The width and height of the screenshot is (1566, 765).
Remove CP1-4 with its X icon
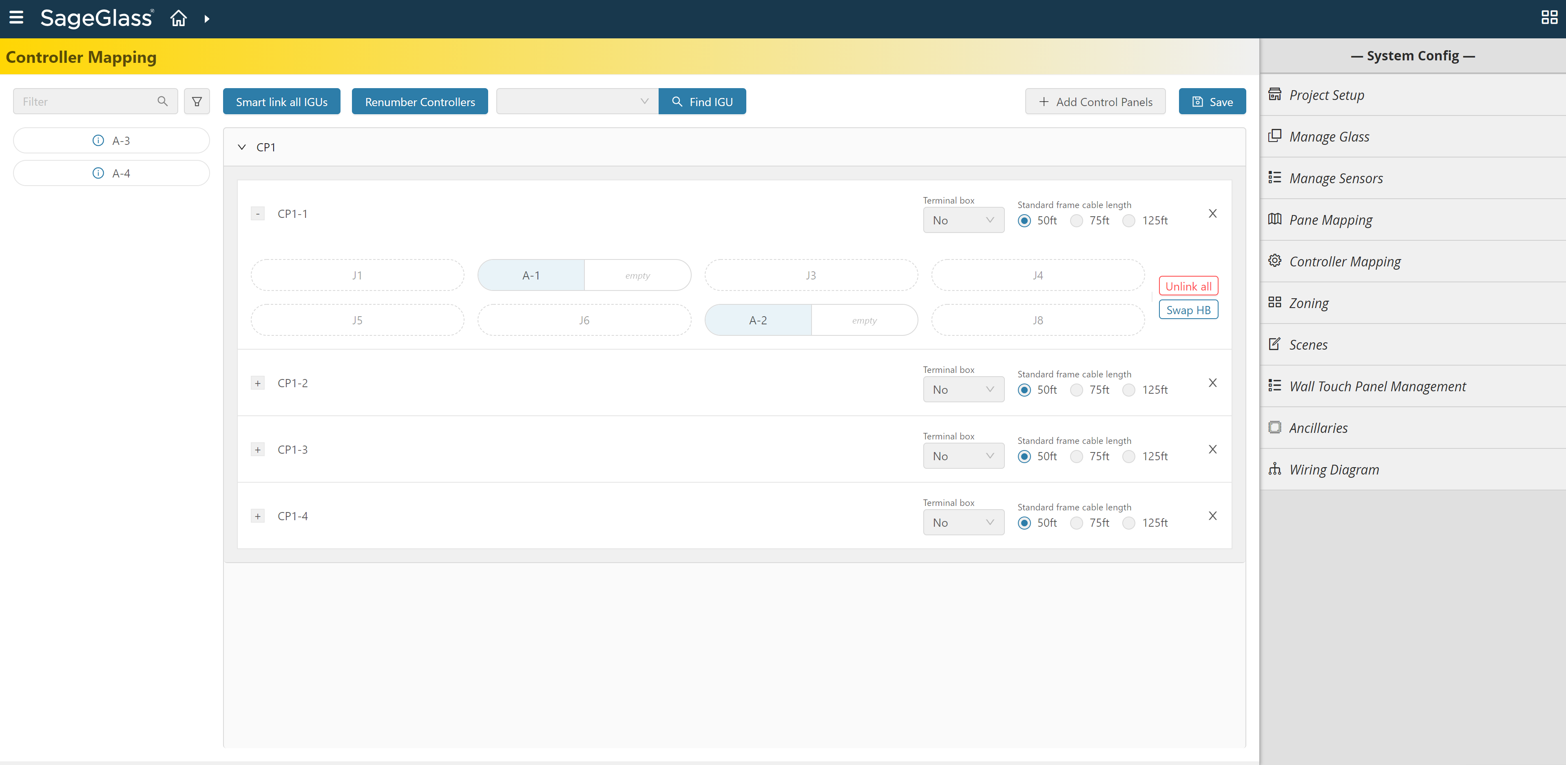coord(1213,516)
